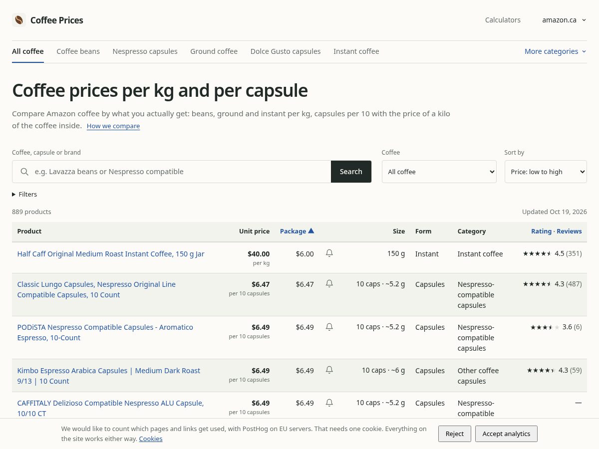Viewport: 599px width, 449px height.
Task: Click the Instant coffee category cell
Action: [x=480, y=254]
